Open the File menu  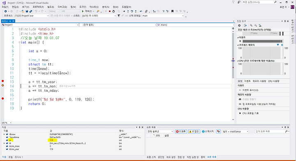click(x=5, y=7)
